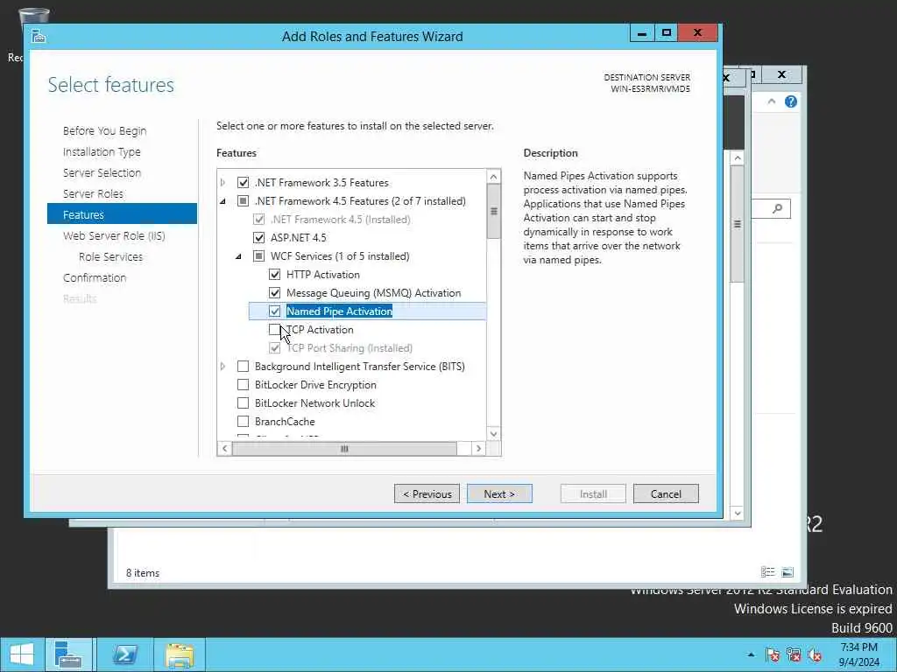Viewport: 897px width, 672px height.
Task: Open the Role Services step
Action: [111, 256]
